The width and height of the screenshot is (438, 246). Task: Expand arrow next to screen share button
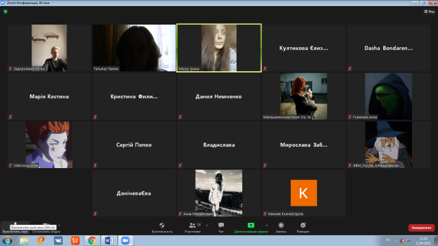pyautogui.click(x=267, y=225)
